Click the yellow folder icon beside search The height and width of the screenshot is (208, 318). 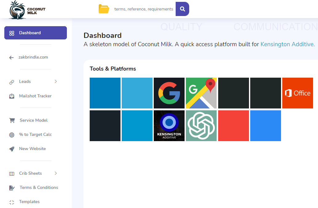(104, 9)
